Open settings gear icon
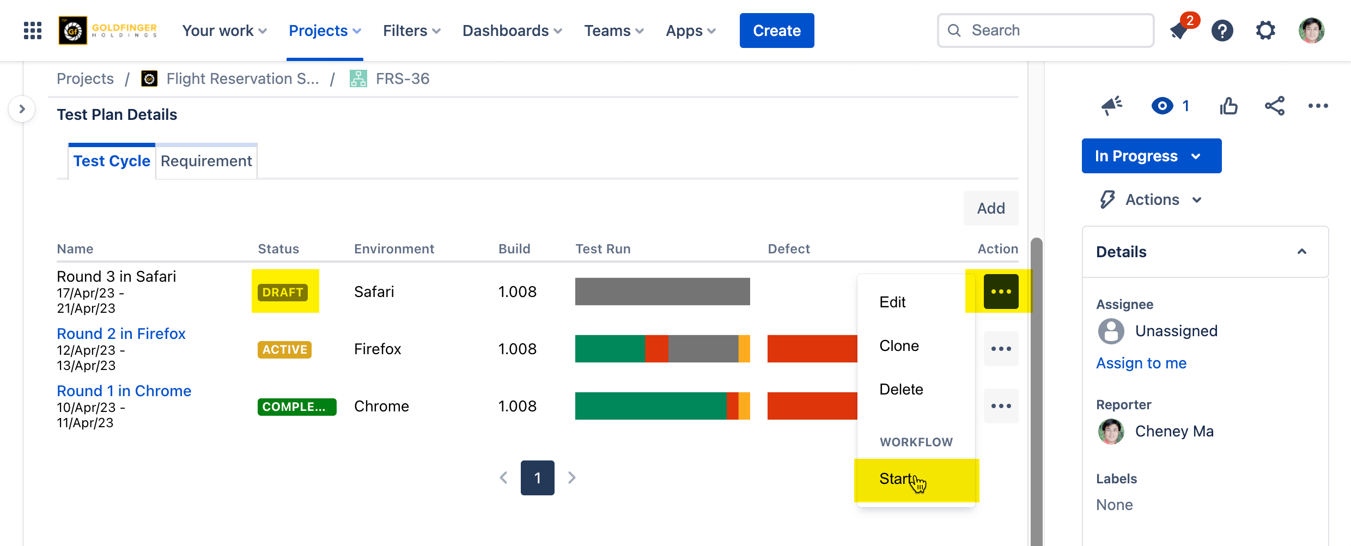The image size is (1351, 546). [x=1265, y=31]
